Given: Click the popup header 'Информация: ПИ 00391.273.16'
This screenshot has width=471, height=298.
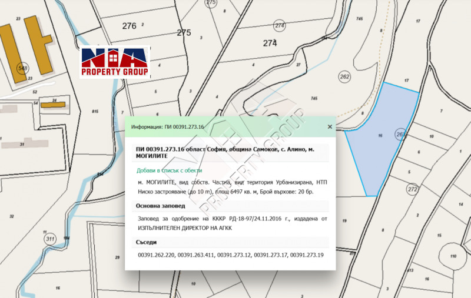Looking at the screenshot, I should point(167,127).
